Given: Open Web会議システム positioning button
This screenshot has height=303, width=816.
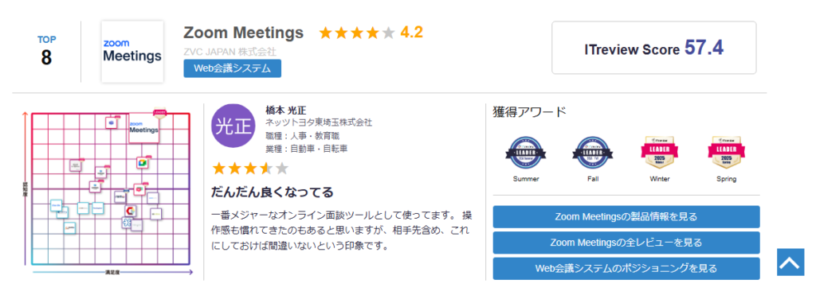Looking at the screenshot, I should (x=626, y=269).
